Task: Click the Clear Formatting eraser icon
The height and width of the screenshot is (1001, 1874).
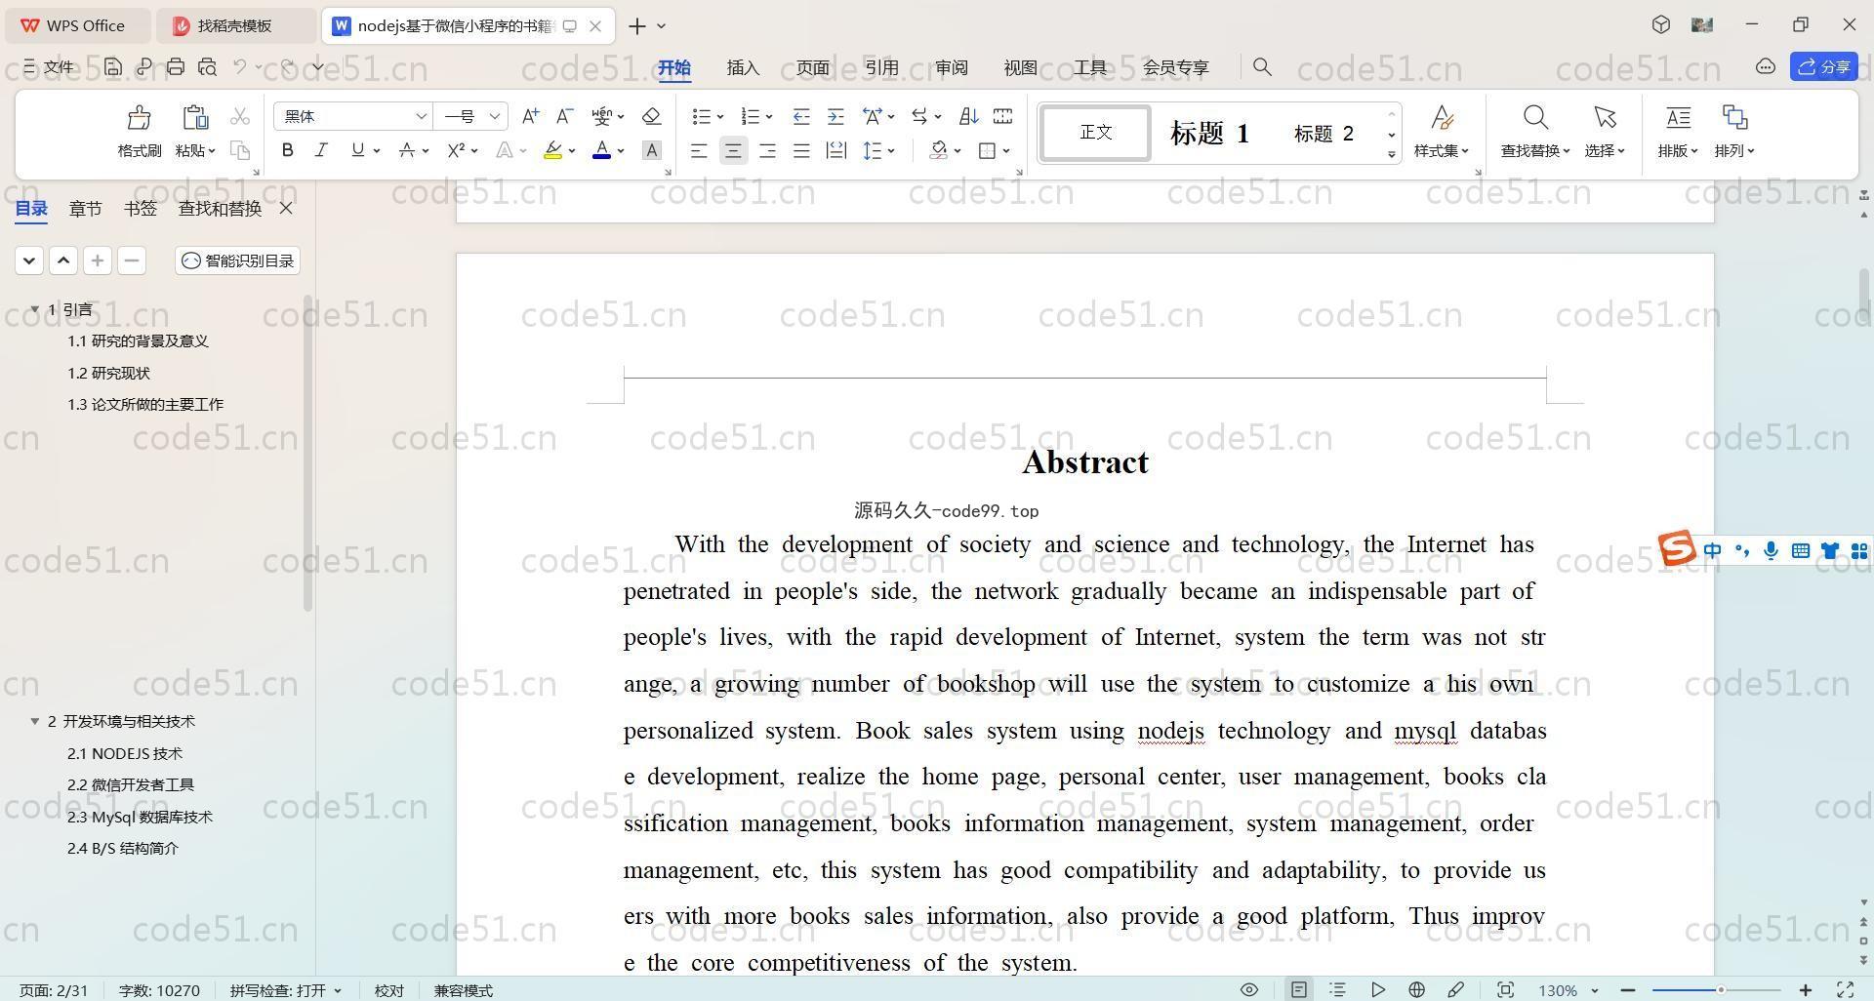Action: point(652,116)
